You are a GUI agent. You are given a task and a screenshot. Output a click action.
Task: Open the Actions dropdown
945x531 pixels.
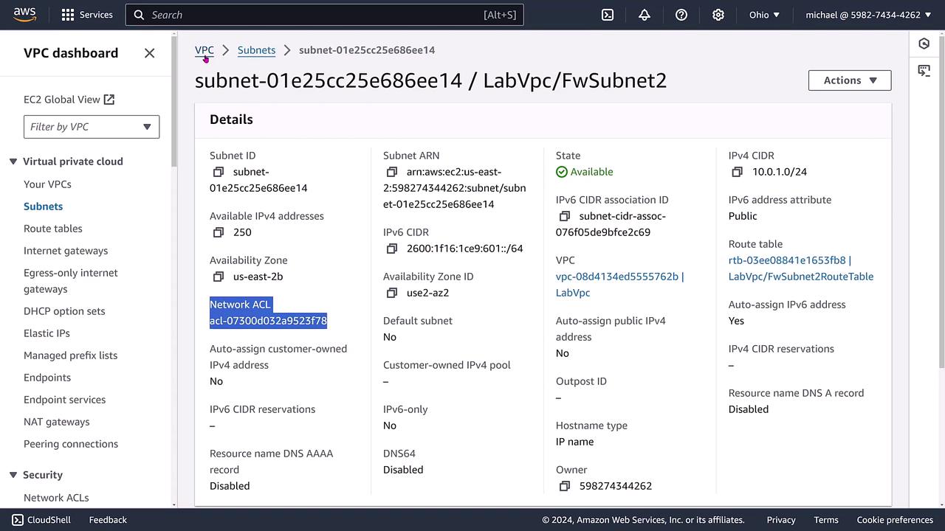point(849,80)
